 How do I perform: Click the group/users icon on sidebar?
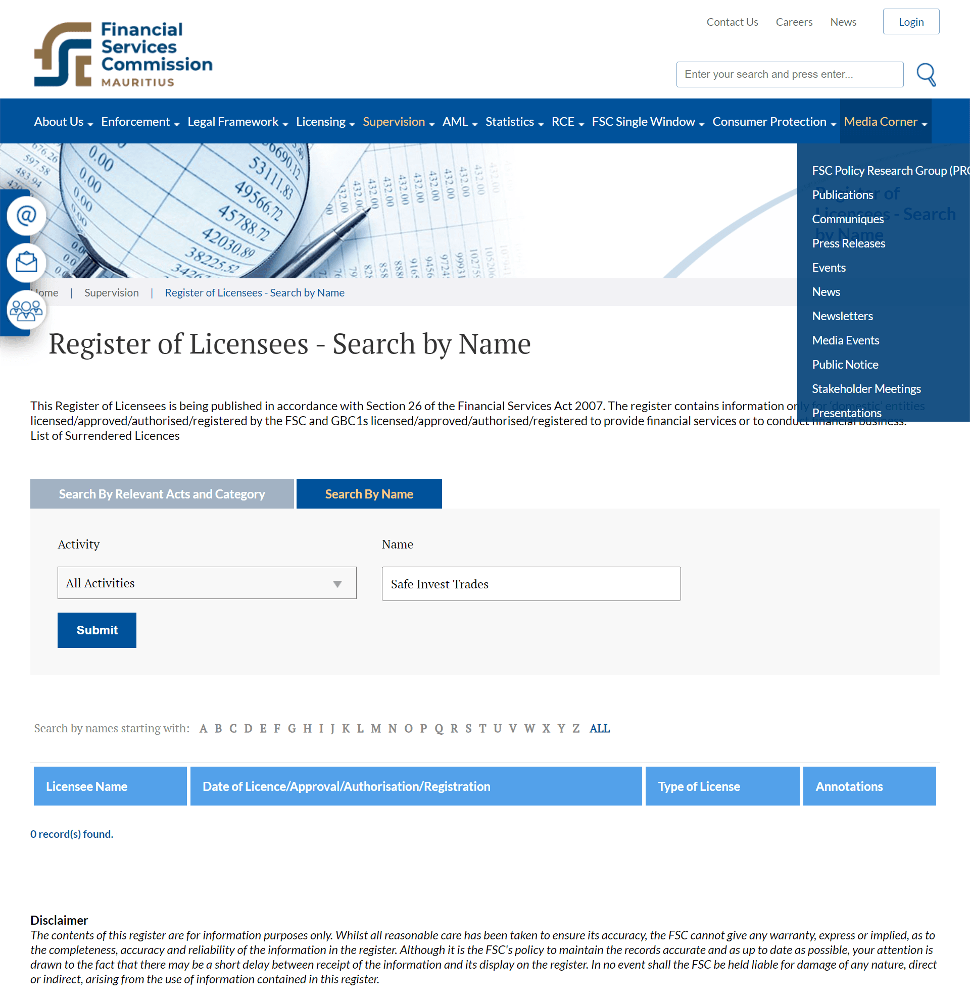pyautogui.click(x=25, y=312)
